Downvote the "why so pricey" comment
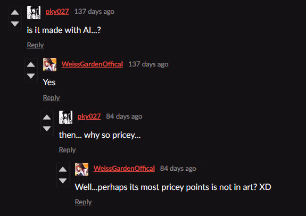Screen dimensions: 306x216 point(47,128)
